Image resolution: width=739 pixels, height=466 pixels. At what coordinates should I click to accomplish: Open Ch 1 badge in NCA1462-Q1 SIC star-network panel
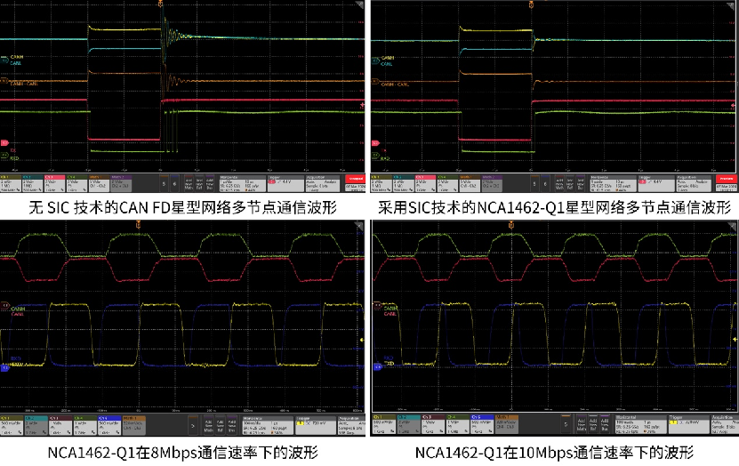(x=382, y=183)
